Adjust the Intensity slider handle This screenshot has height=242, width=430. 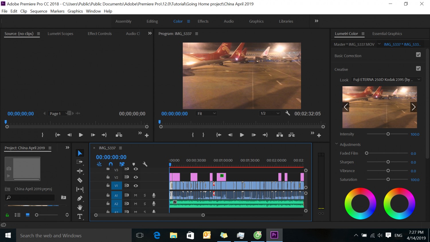coord(388,134)
